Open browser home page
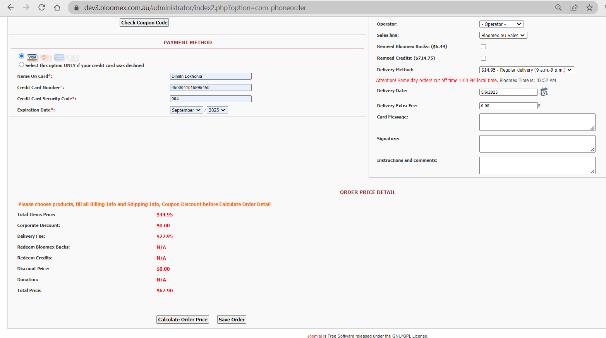The width and height of the screenshot is (606, 338). [x=57, y=7]
